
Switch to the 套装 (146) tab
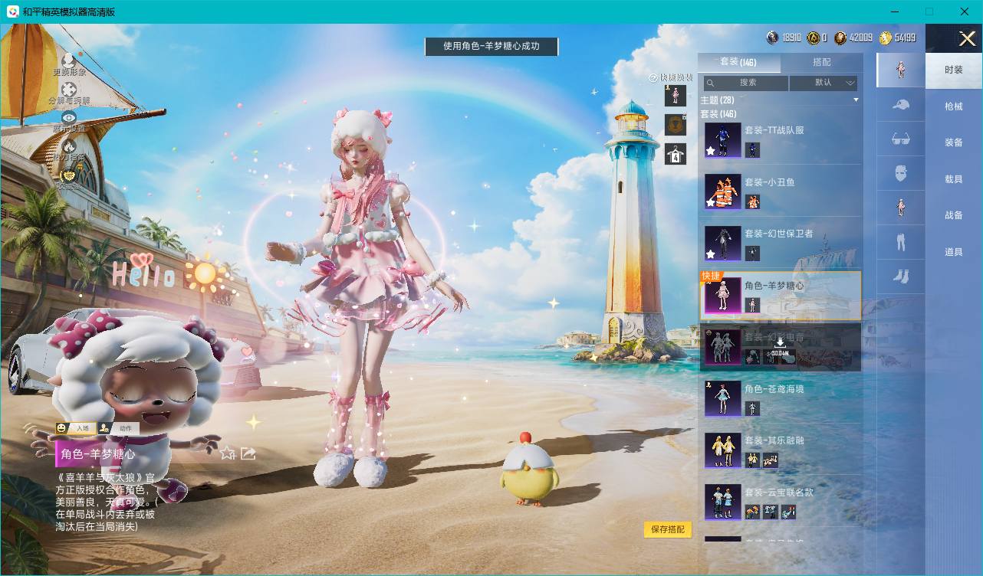click(x=738, y=62)
